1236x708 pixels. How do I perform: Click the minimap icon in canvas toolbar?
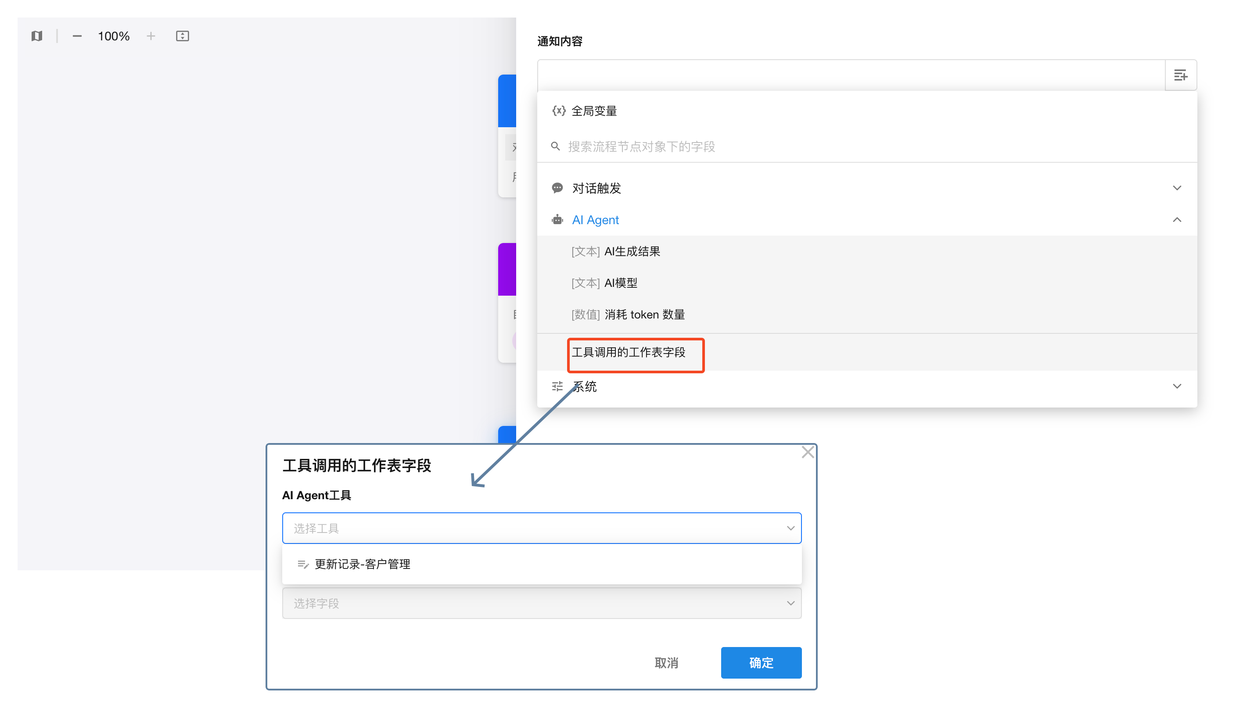36,36
